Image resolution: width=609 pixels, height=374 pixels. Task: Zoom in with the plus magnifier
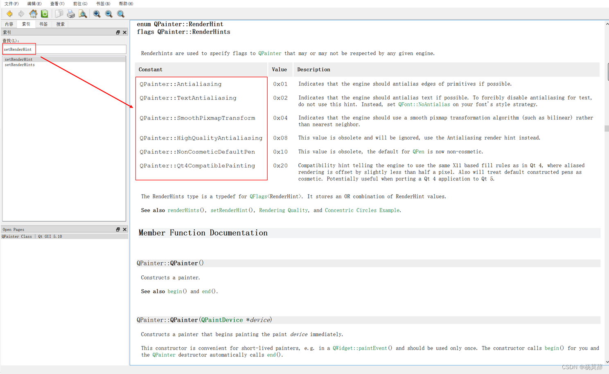click(x=97, y=14)
